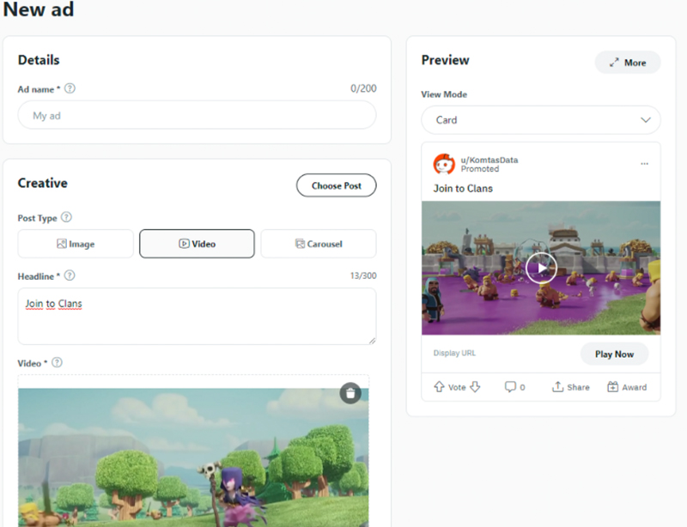
Task: Open the Post Type help icon
Action: (66, 217)
